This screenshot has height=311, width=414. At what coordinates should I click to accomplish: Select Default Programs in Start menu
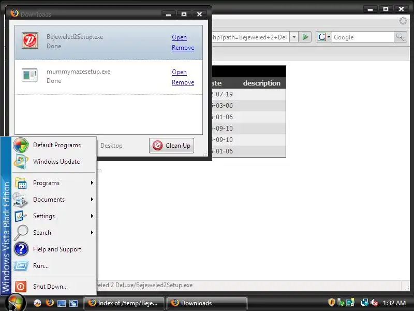click(x=54, y=145)
